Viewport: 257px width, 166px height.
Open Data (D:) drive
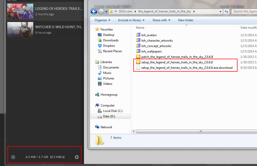[x=109, y=116]
